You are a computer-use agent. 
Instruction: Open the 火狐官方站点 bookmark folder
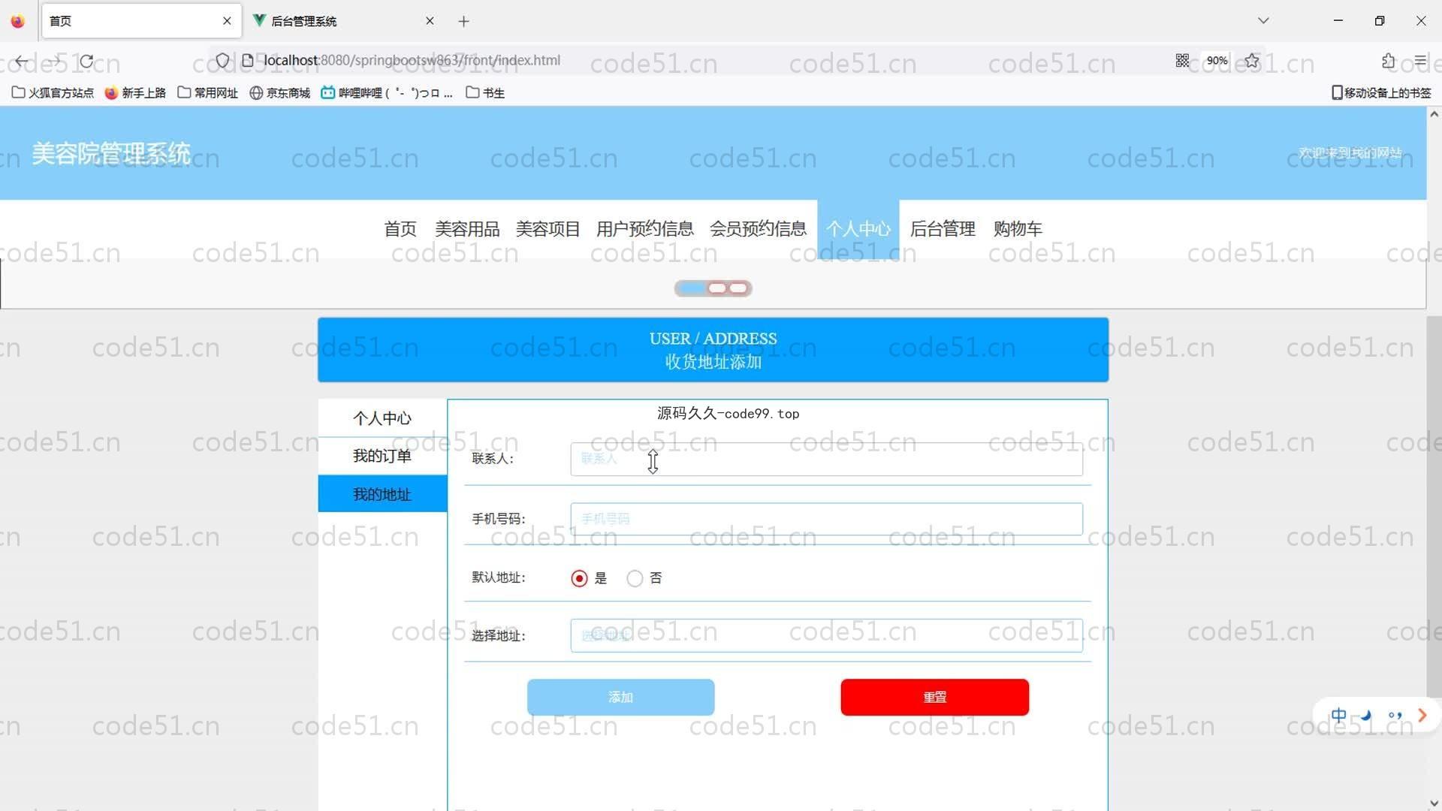(53, 92)
